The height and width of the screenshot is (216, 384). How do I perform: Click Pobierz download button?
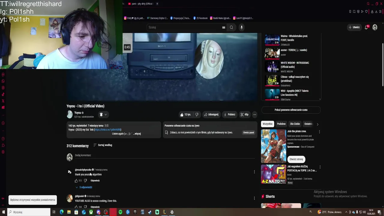(229, 115)
